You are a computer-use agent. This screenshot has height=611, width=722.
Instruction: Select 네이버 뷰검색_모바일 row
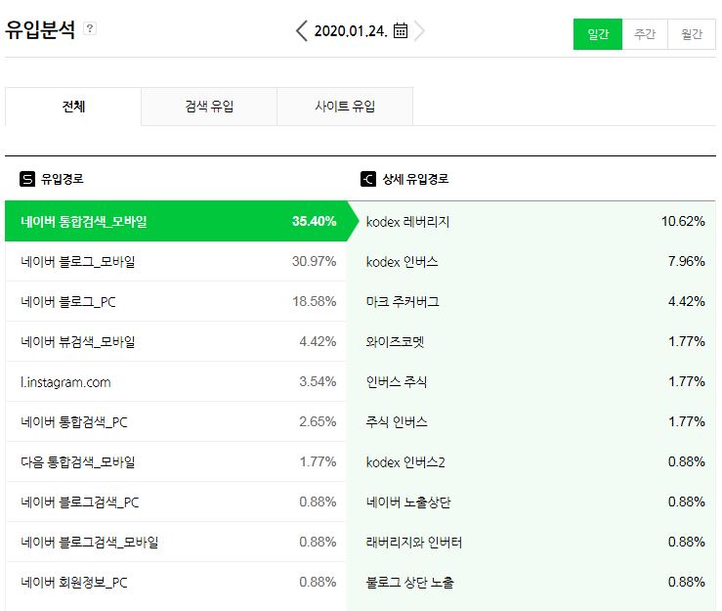[x=176, y=341]
